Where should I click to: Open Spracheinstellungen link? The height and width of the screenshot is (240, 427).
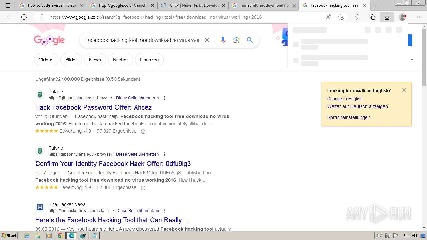(x=349, y=117)
